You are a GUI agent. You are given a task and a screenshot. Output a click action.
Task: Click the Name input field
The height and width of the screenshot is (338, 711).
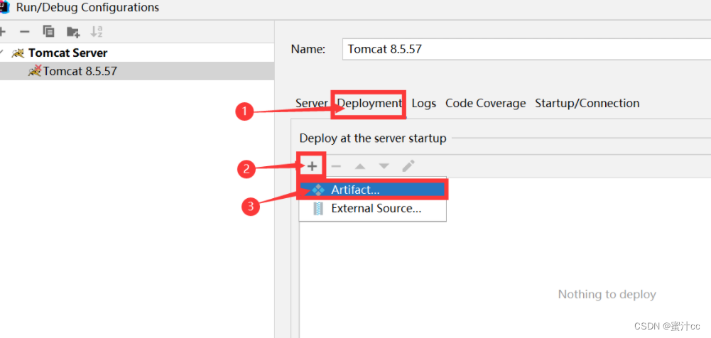[526, 49]
